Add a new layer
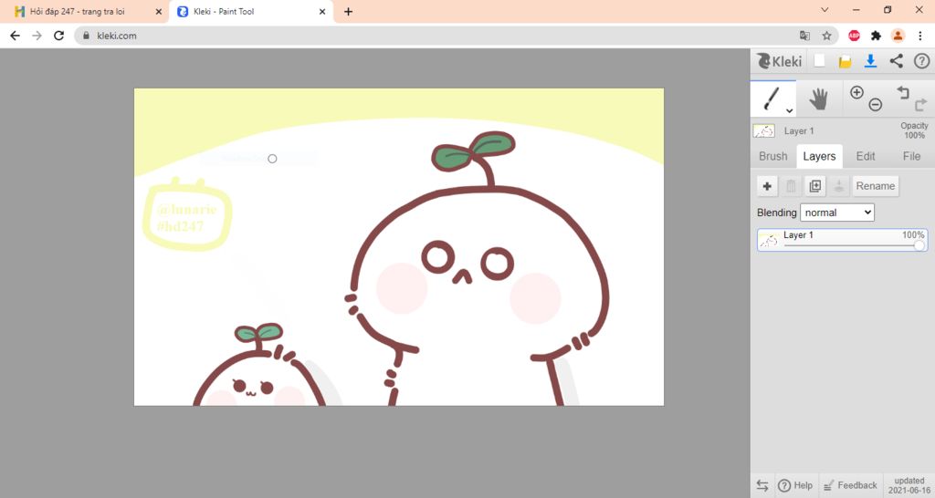Image resolution: width=935 pixels, height=498 pixels. pos(767,186)
